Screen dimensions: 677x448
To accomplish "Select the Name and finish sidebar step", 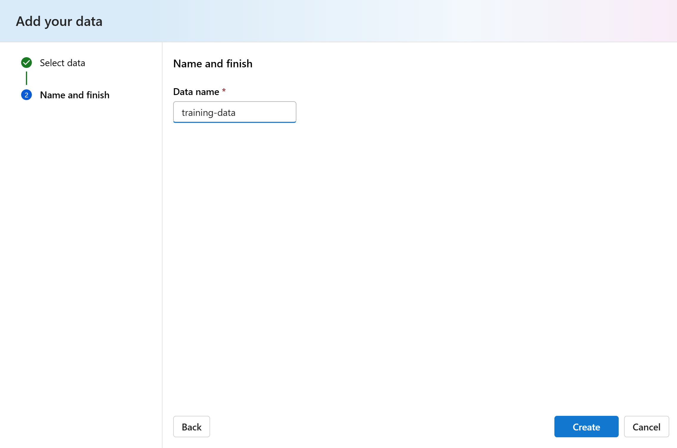I will pyautogui.click(x=75, y=95).
